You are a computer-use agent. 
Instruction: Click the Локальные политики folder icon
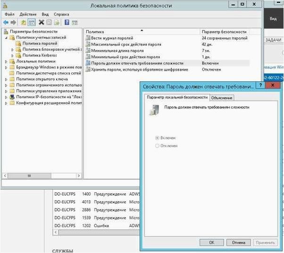pyautogui.click(x=12, y=62)
